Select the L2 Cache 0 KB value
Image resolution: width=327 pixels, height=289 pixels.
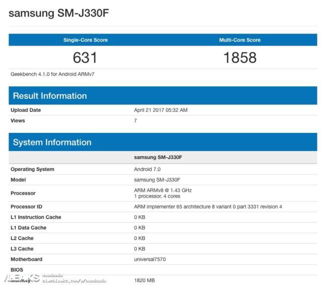point(139,238)
